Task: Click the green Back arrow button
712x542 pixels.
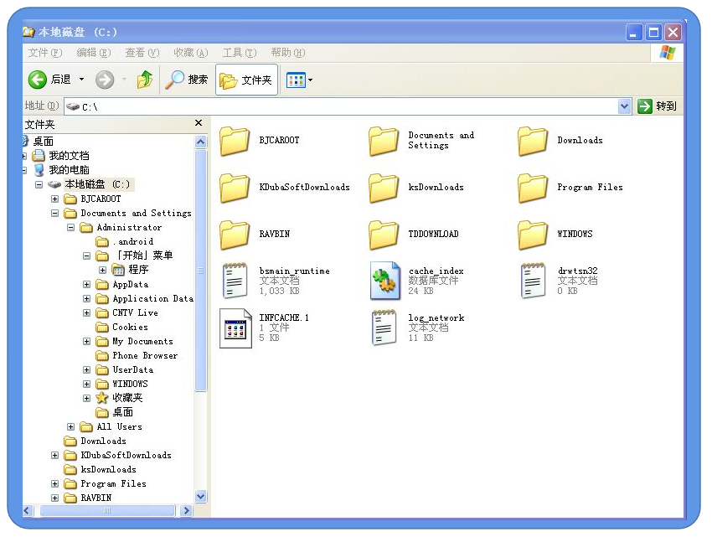Action: point(37,80)
